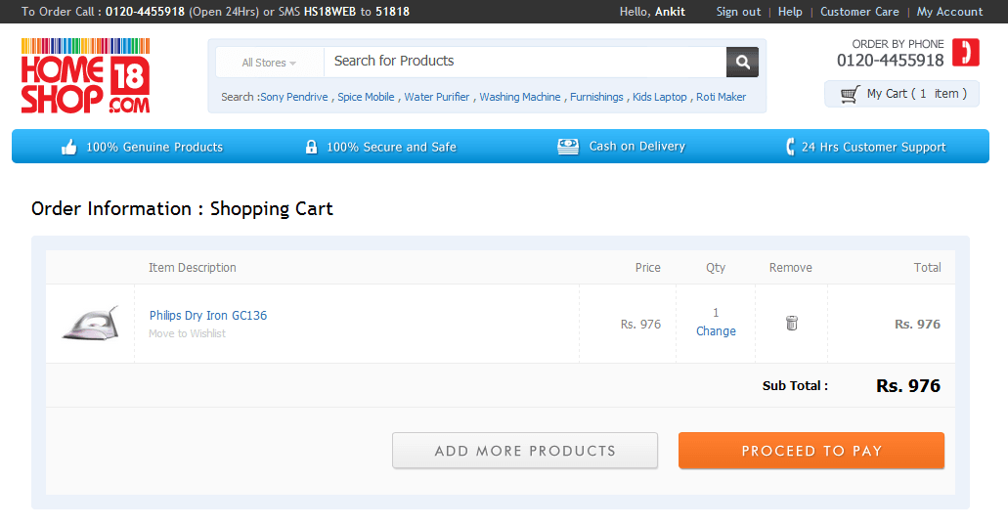The width and height of the screenshot is (1008, 526).
Task: Click the shopping cart icon
Action: click(850, 95)
